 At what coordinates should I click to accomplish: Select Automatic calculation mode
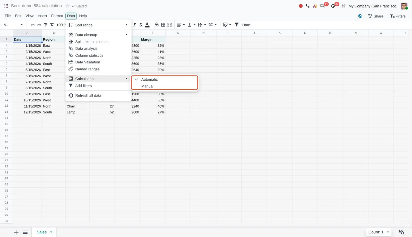click(165, 79)
